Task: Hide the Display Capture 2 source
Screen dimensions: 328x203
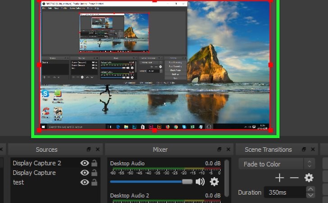Action: 84,163
